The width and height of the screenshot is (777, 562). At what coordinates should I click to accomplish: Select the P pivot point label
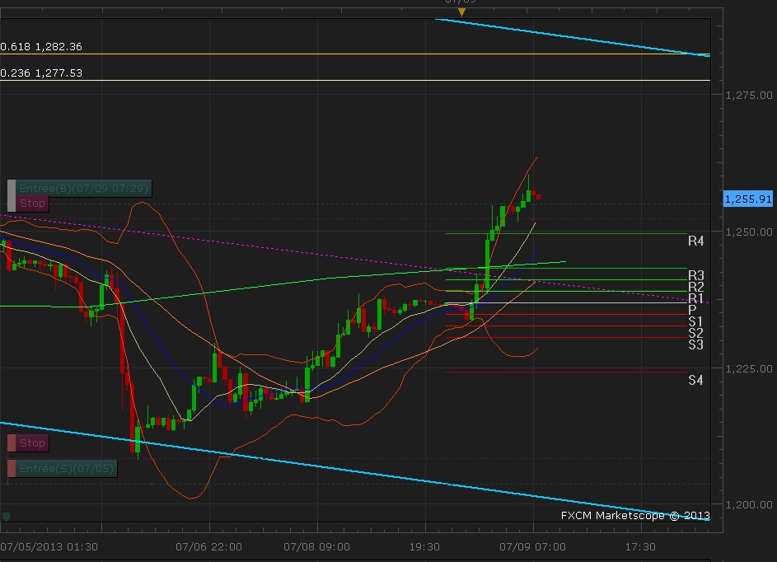693,310
